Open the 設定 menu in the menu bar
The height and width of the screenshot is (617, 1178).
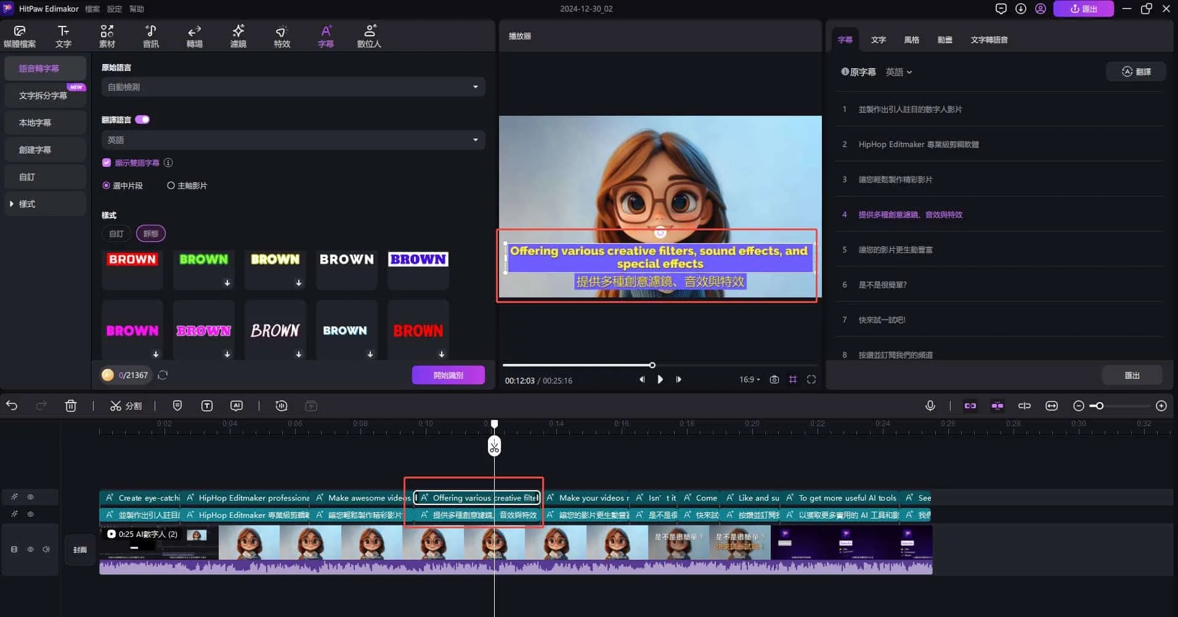coord(114,9)
